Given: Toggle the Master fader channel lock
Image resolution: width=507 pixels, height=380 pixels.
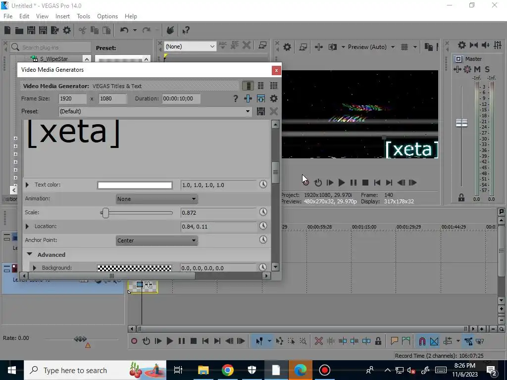Looking at the screenshot, I should pos(461,198).
